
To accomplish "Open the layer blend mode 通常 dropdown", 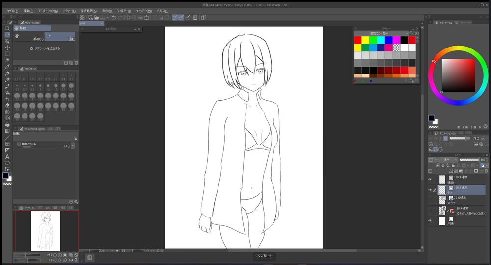I will (x=448, y=160).
